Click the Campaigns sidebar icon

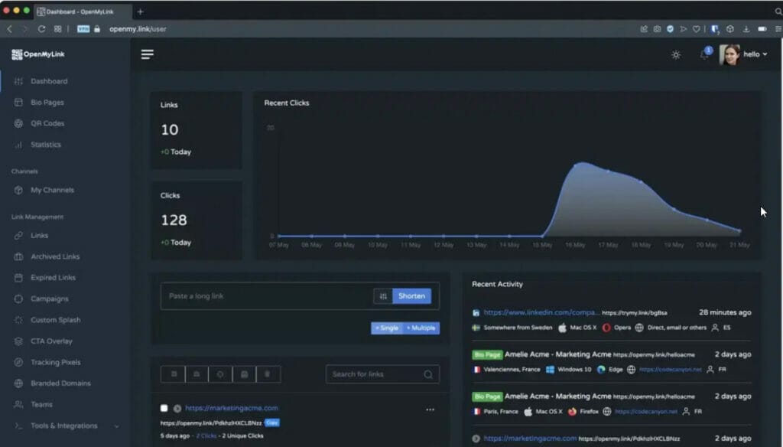tap(18, 299)
